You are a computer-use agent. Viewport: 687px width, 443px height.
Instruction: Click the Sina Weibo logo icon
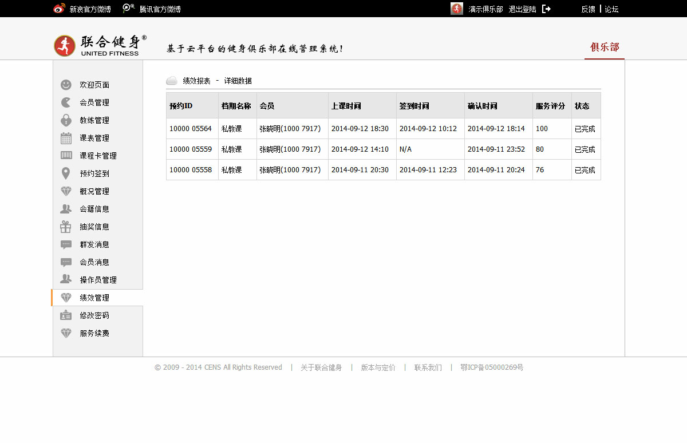click(x=59, y=9)
